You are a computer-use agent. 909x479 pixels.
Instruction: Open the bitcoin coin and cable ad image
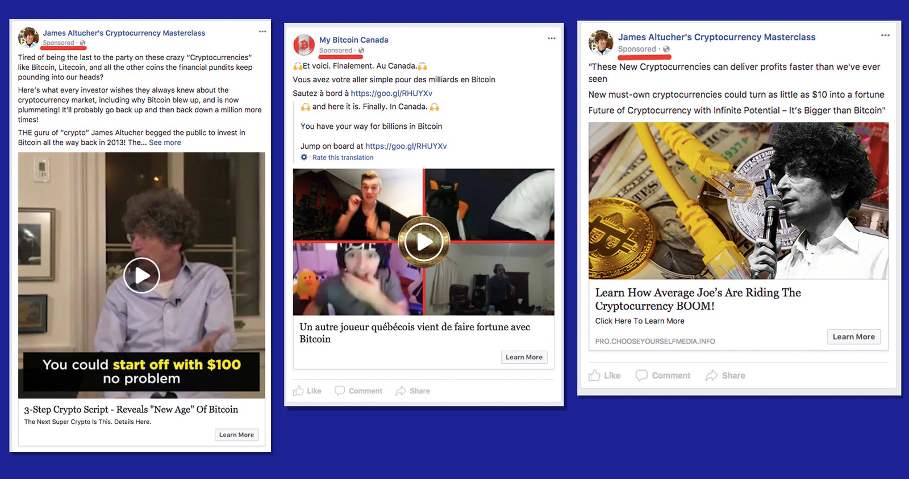point(738,200)
